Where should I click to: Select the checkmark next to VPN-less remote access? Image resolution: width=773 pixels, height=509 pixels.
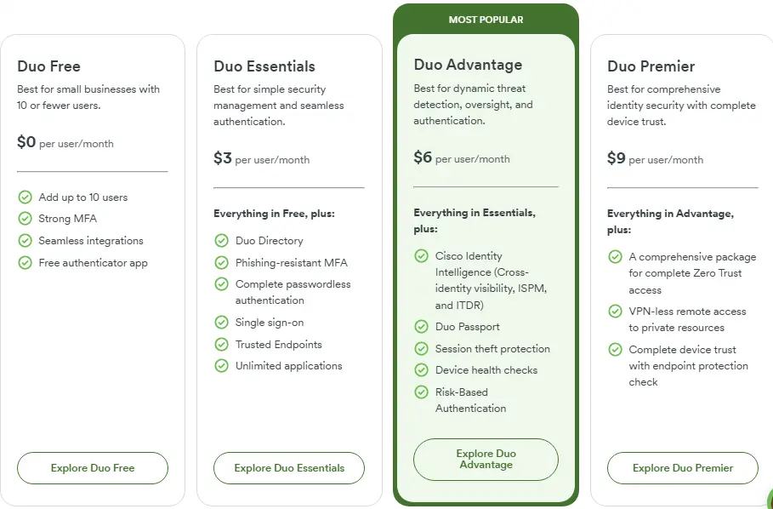(x=616, y=312)
